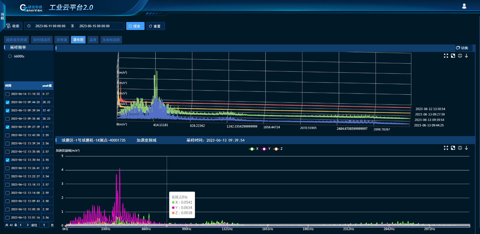Select the 6600Hz sampling frequency radio button
480x234 pixels.
(x=10, y=56)
